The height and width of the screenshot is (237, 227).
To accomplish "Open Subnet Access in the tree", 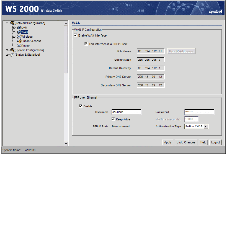I will pos(31,41).
